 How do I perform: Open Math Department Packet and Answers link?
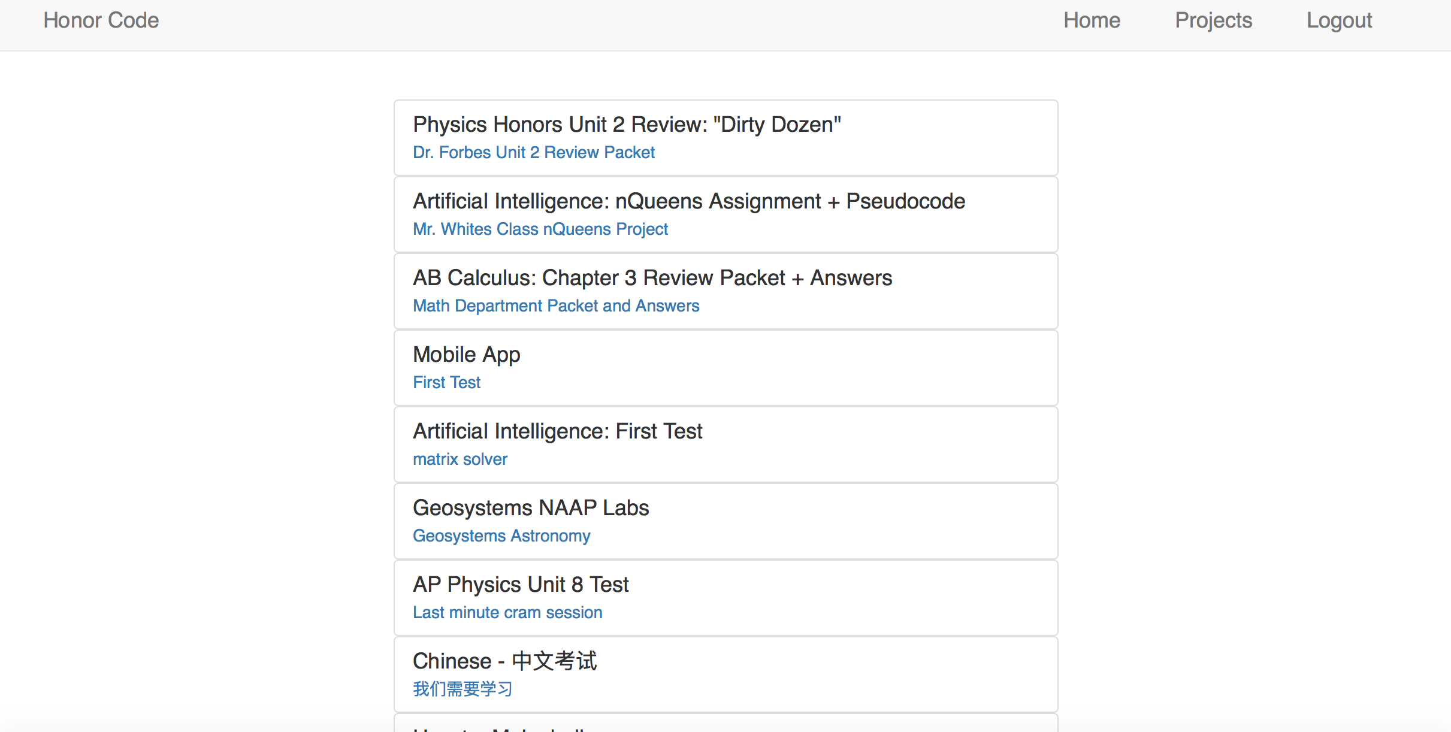pos(555,306)
